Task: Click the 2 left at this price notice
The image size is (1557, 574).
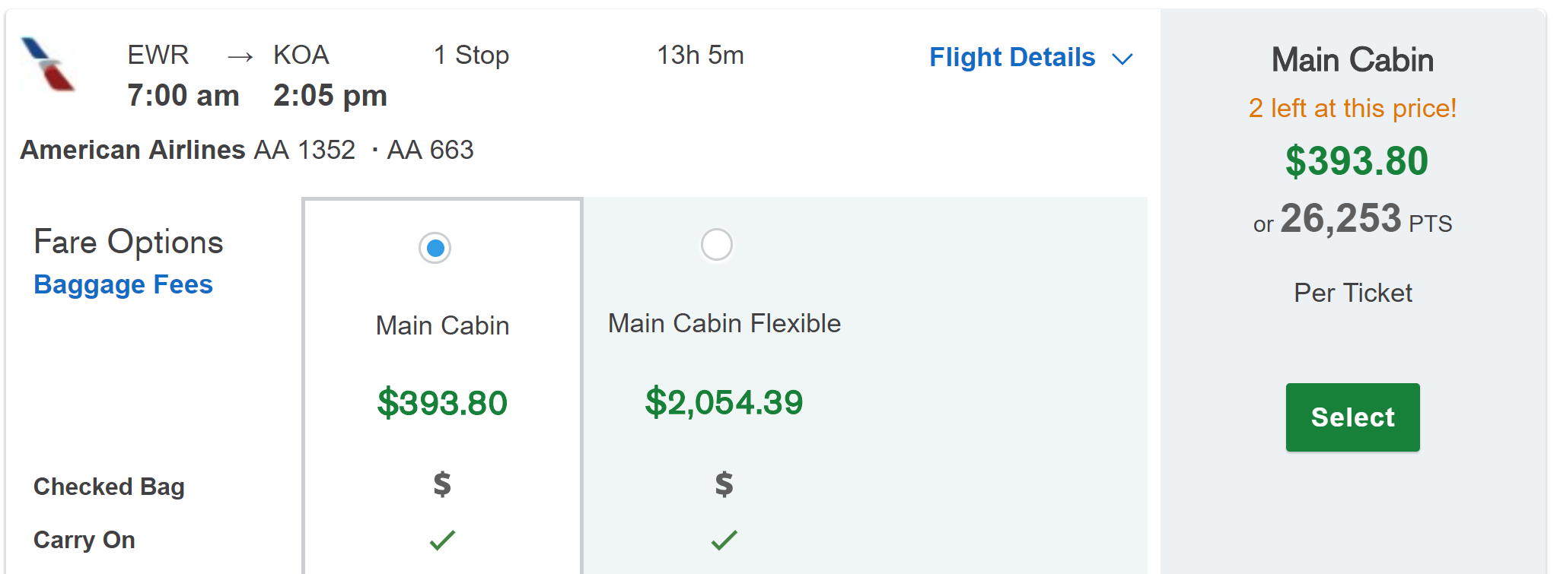Action: (1352, 108)
